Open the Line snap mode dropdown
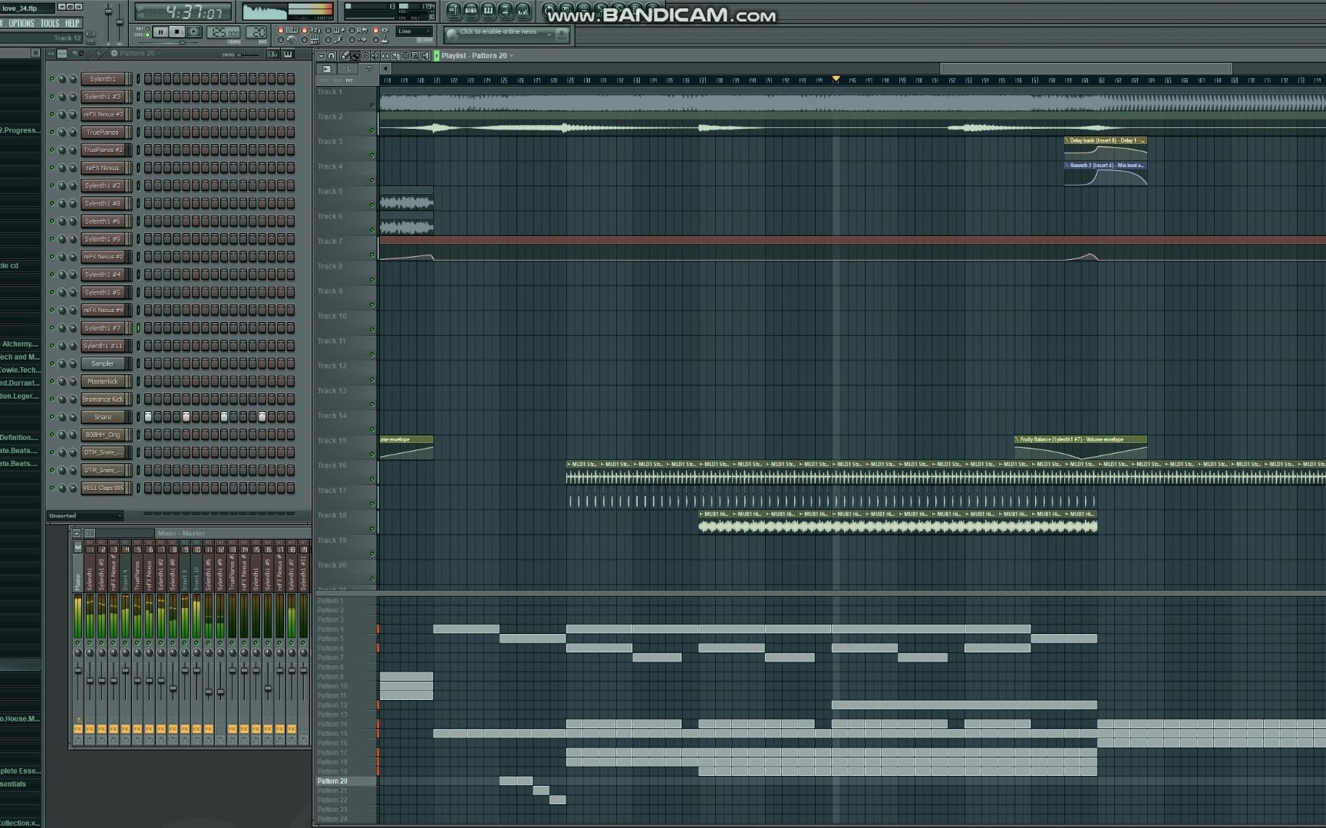This screenshot has width=1326, height=828. point(414,31)
